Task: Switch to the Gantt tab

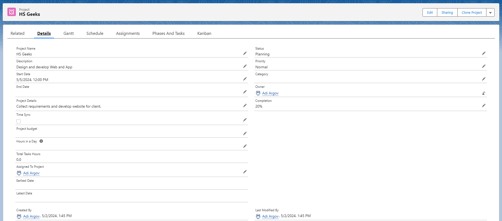Action: point(68,33)
